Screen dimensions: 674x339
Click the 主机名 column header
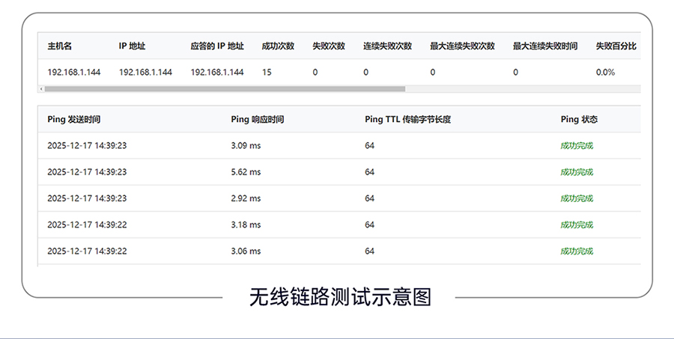(60, 46)
